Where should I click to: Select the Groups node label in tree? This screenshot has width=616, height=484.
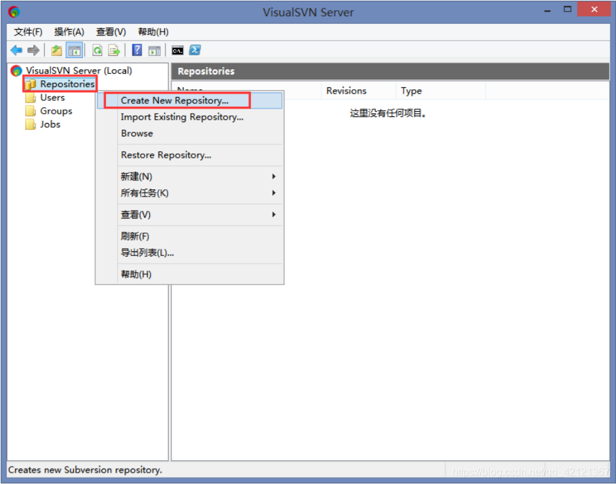[56, 111]
